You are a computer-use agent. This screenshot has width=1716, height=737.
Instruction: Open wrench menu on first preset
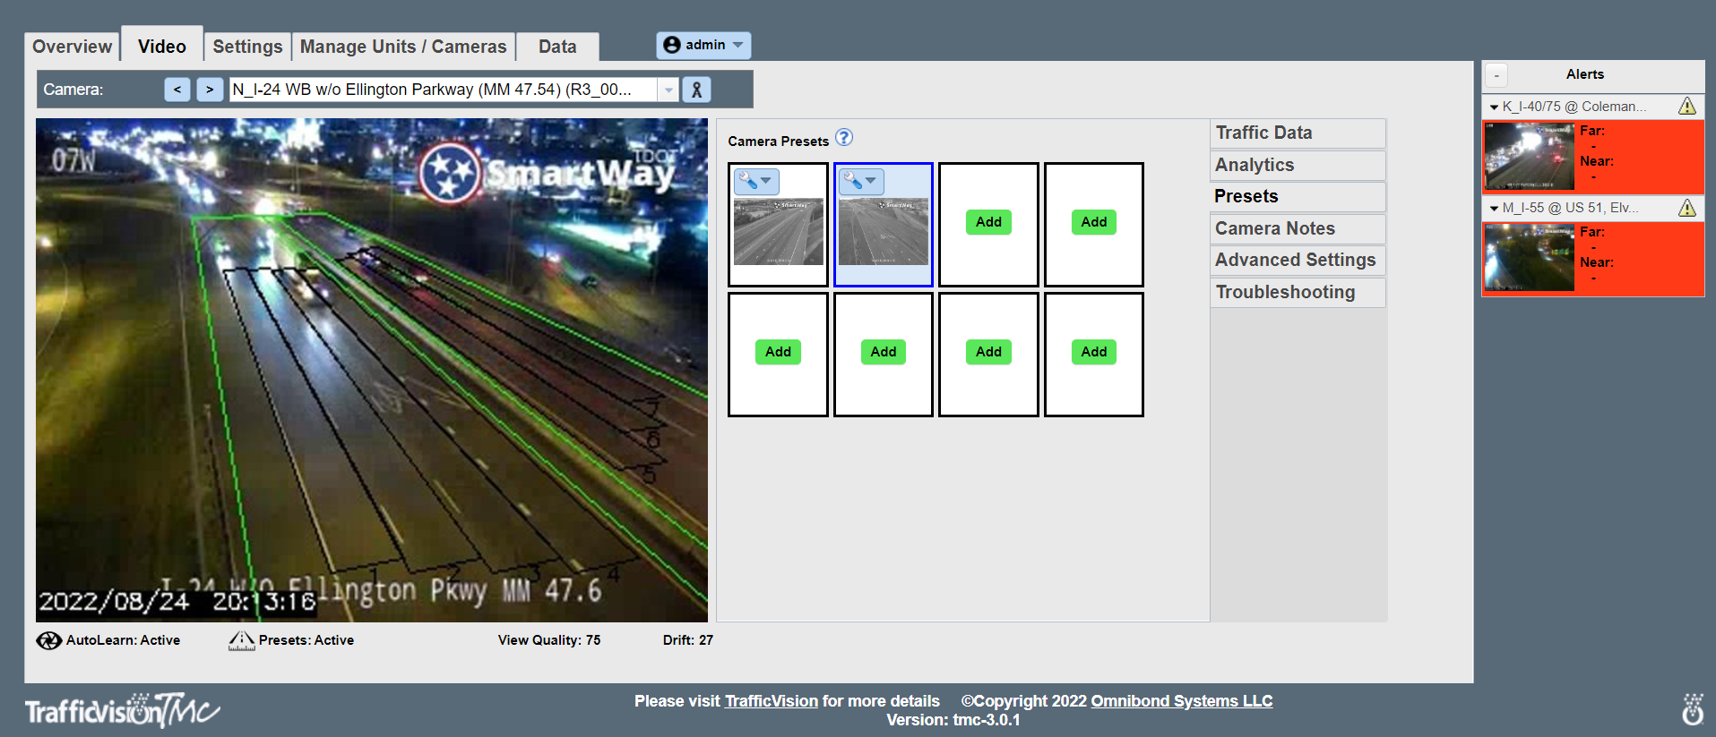756,181
